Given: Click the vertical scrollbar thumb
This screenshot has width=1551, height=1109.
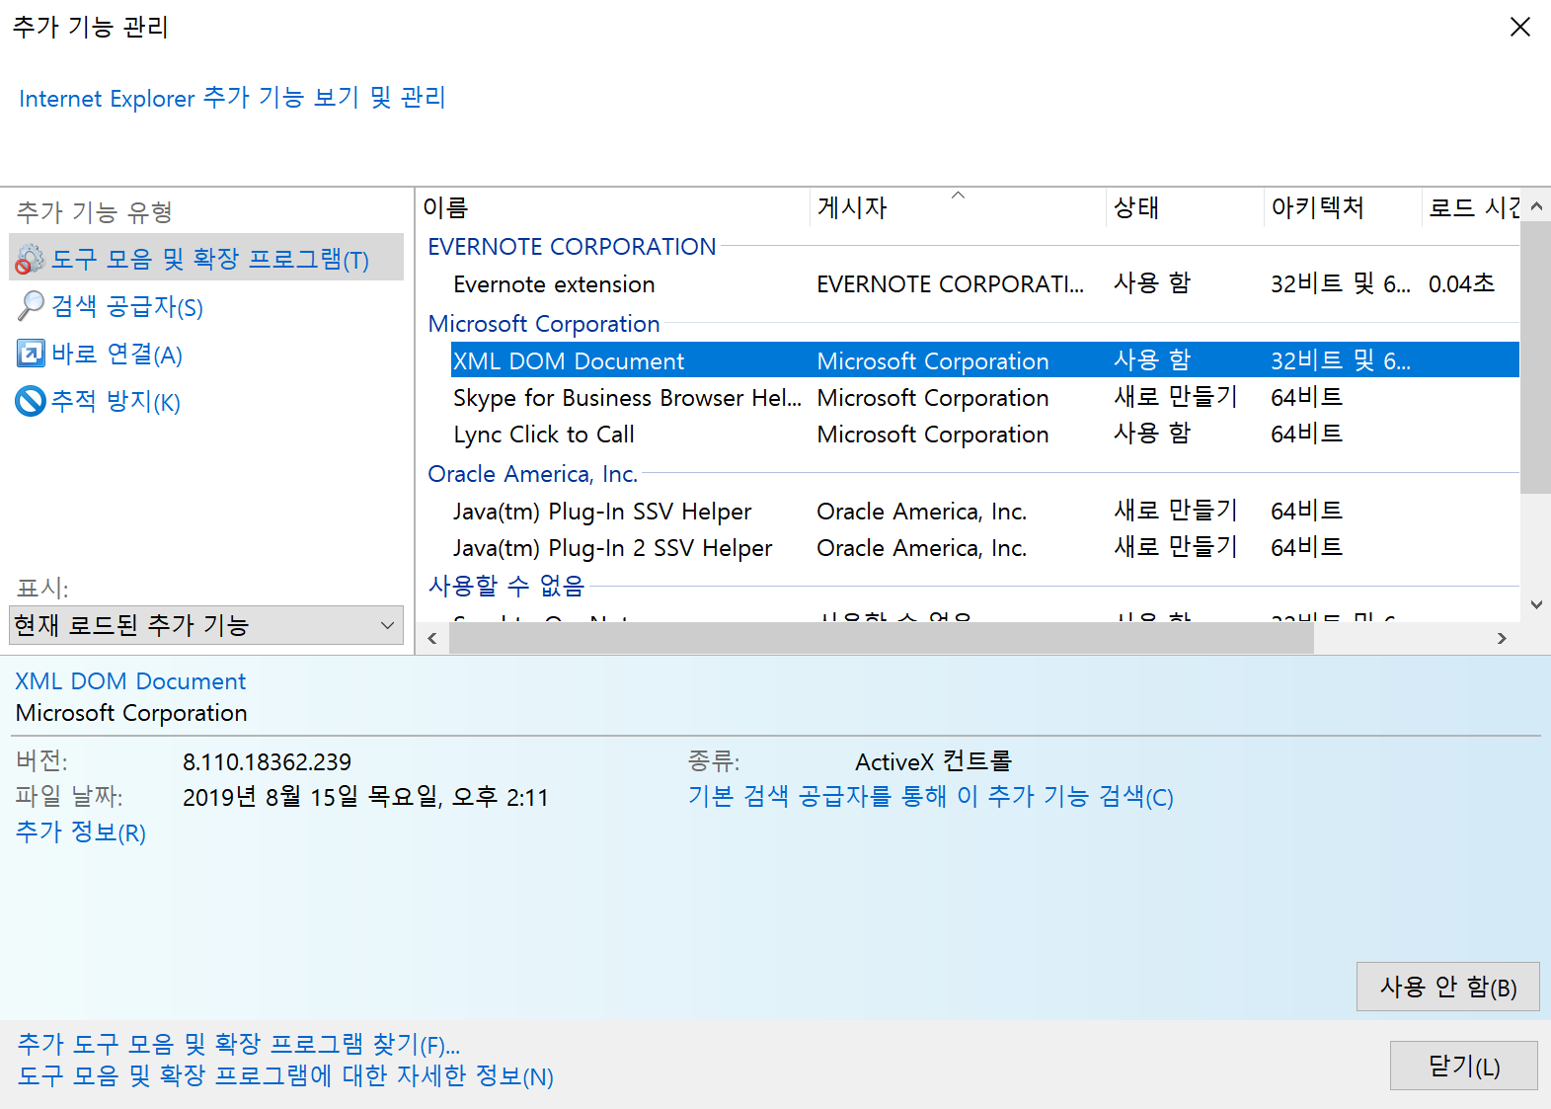Looking at the screenshot, I should click(1536, 357).
